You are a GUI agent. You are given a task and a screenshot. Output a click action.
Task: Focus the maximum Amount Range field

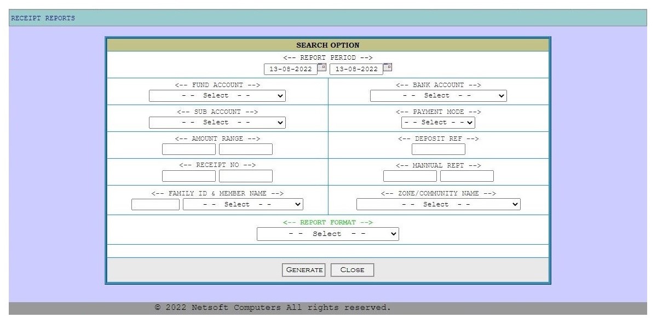point(246,149)
